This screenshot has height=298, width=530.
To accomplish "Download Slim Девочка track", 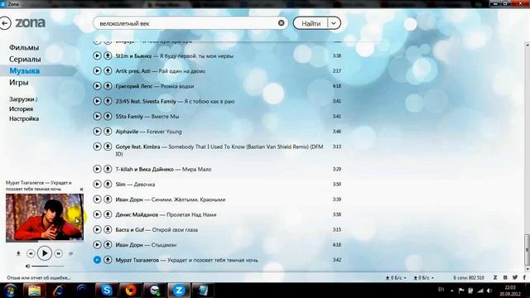I will pyautogui.click(x=108, y=184).
